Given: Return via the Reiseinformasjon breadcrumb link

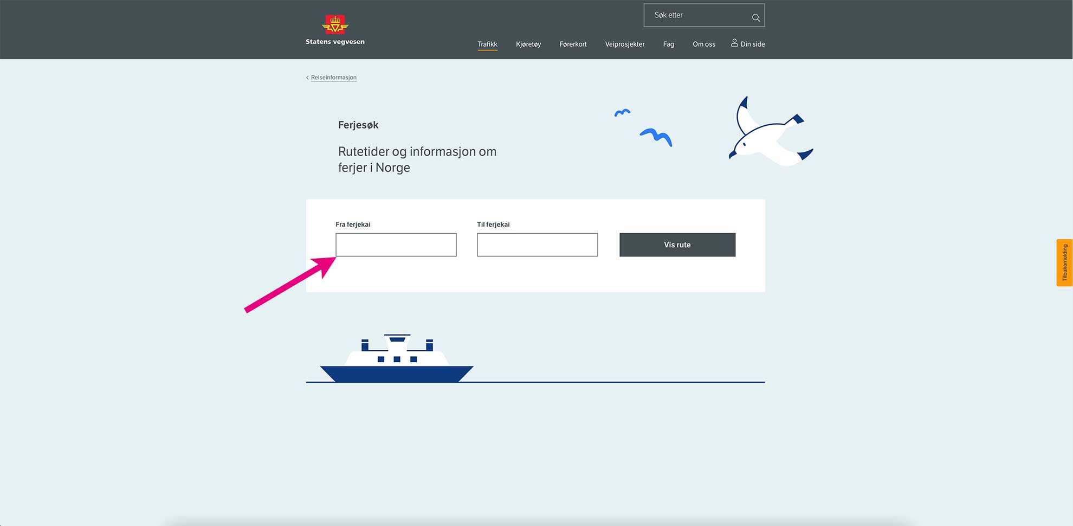Looking at the screenshot, I should [334, 78].
